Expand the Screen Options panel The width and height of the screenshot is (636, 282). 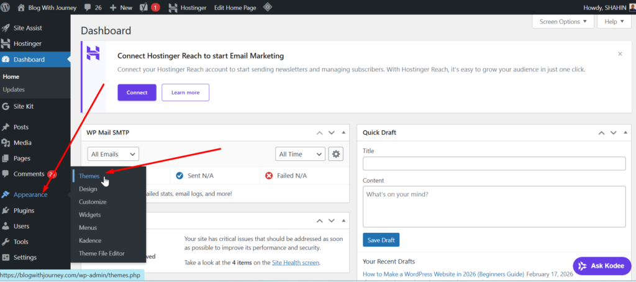click(563, 22)
